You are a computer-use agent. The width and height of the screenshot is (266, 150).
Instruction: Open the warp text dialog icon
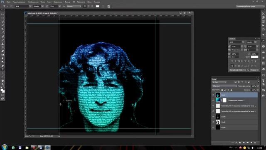coord(103,6)
